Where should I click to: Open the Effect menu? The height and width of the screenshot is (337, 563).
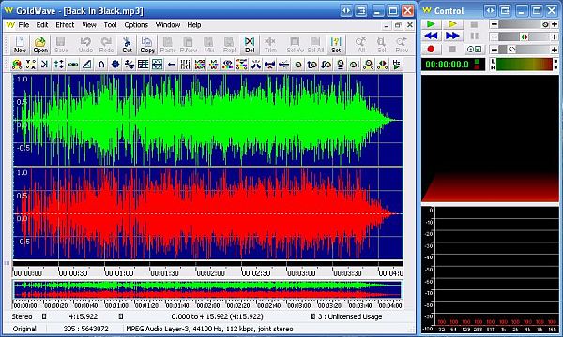click(65, 25)
